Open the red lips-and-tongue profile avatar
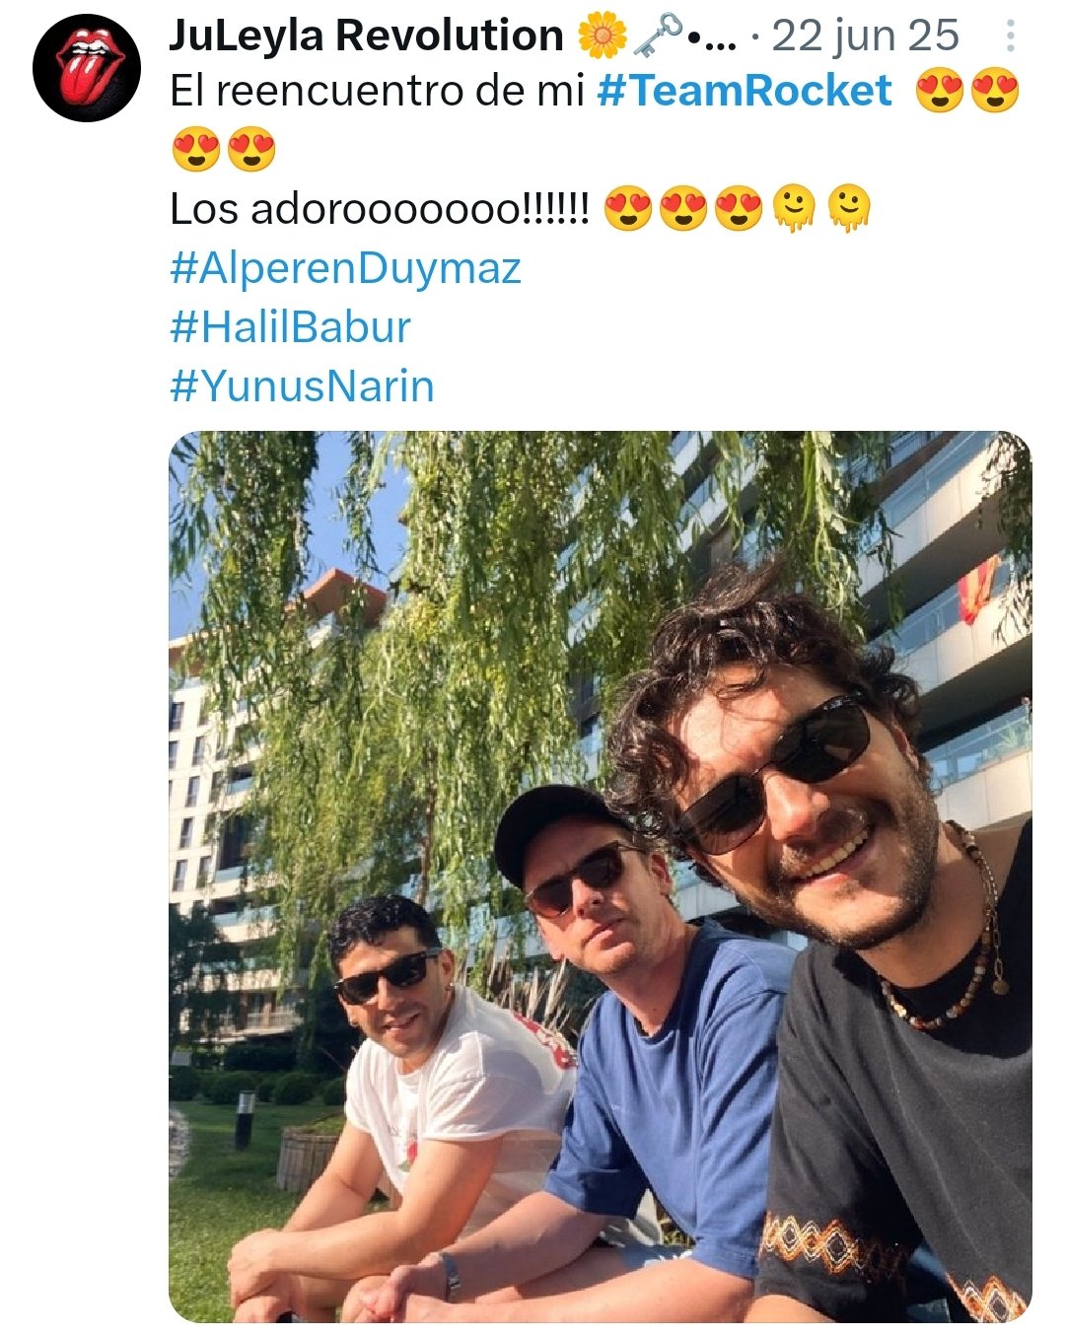 [x=87, y=67]
